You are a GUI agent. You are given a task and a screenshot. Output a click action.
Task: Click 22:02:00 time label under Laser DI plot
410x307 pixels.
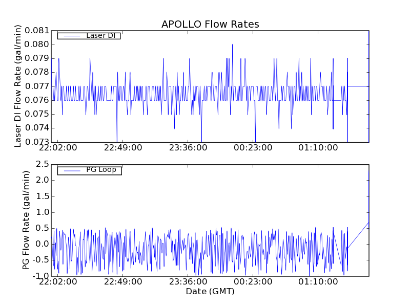pyautogui.click(x=58, y=148)
